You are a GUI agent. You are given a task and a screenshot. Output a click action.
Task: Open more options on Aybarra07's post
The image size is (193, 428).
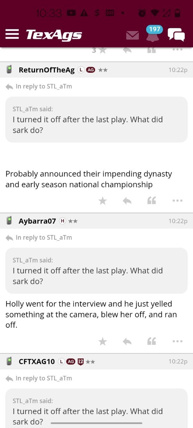point(177,342)
